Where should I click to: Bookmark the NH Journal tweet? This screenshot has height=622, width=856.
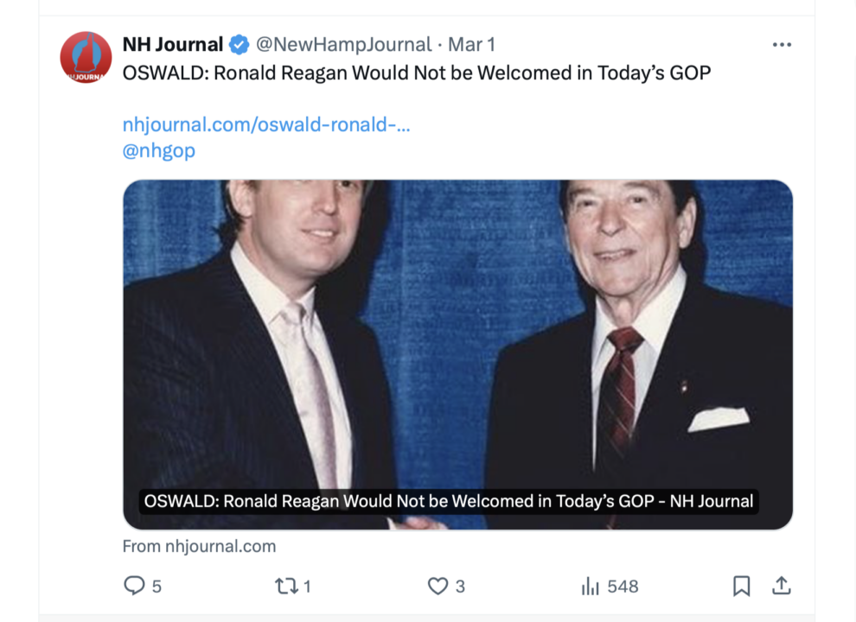pyautogui.click(x=741, y=586)
